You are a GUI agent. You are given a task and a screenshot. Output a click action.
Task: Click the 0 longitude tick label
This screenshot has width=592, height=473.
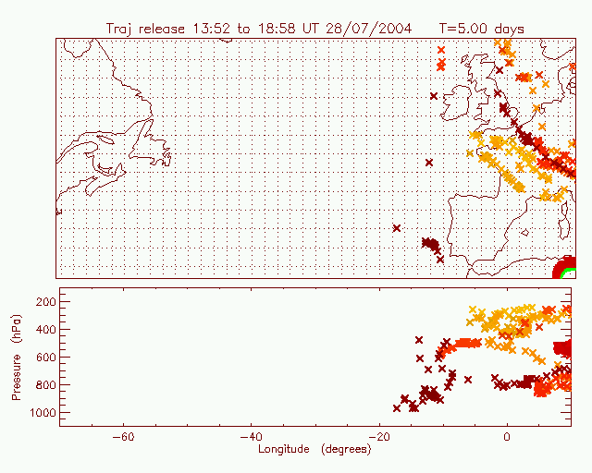point(507,437)
